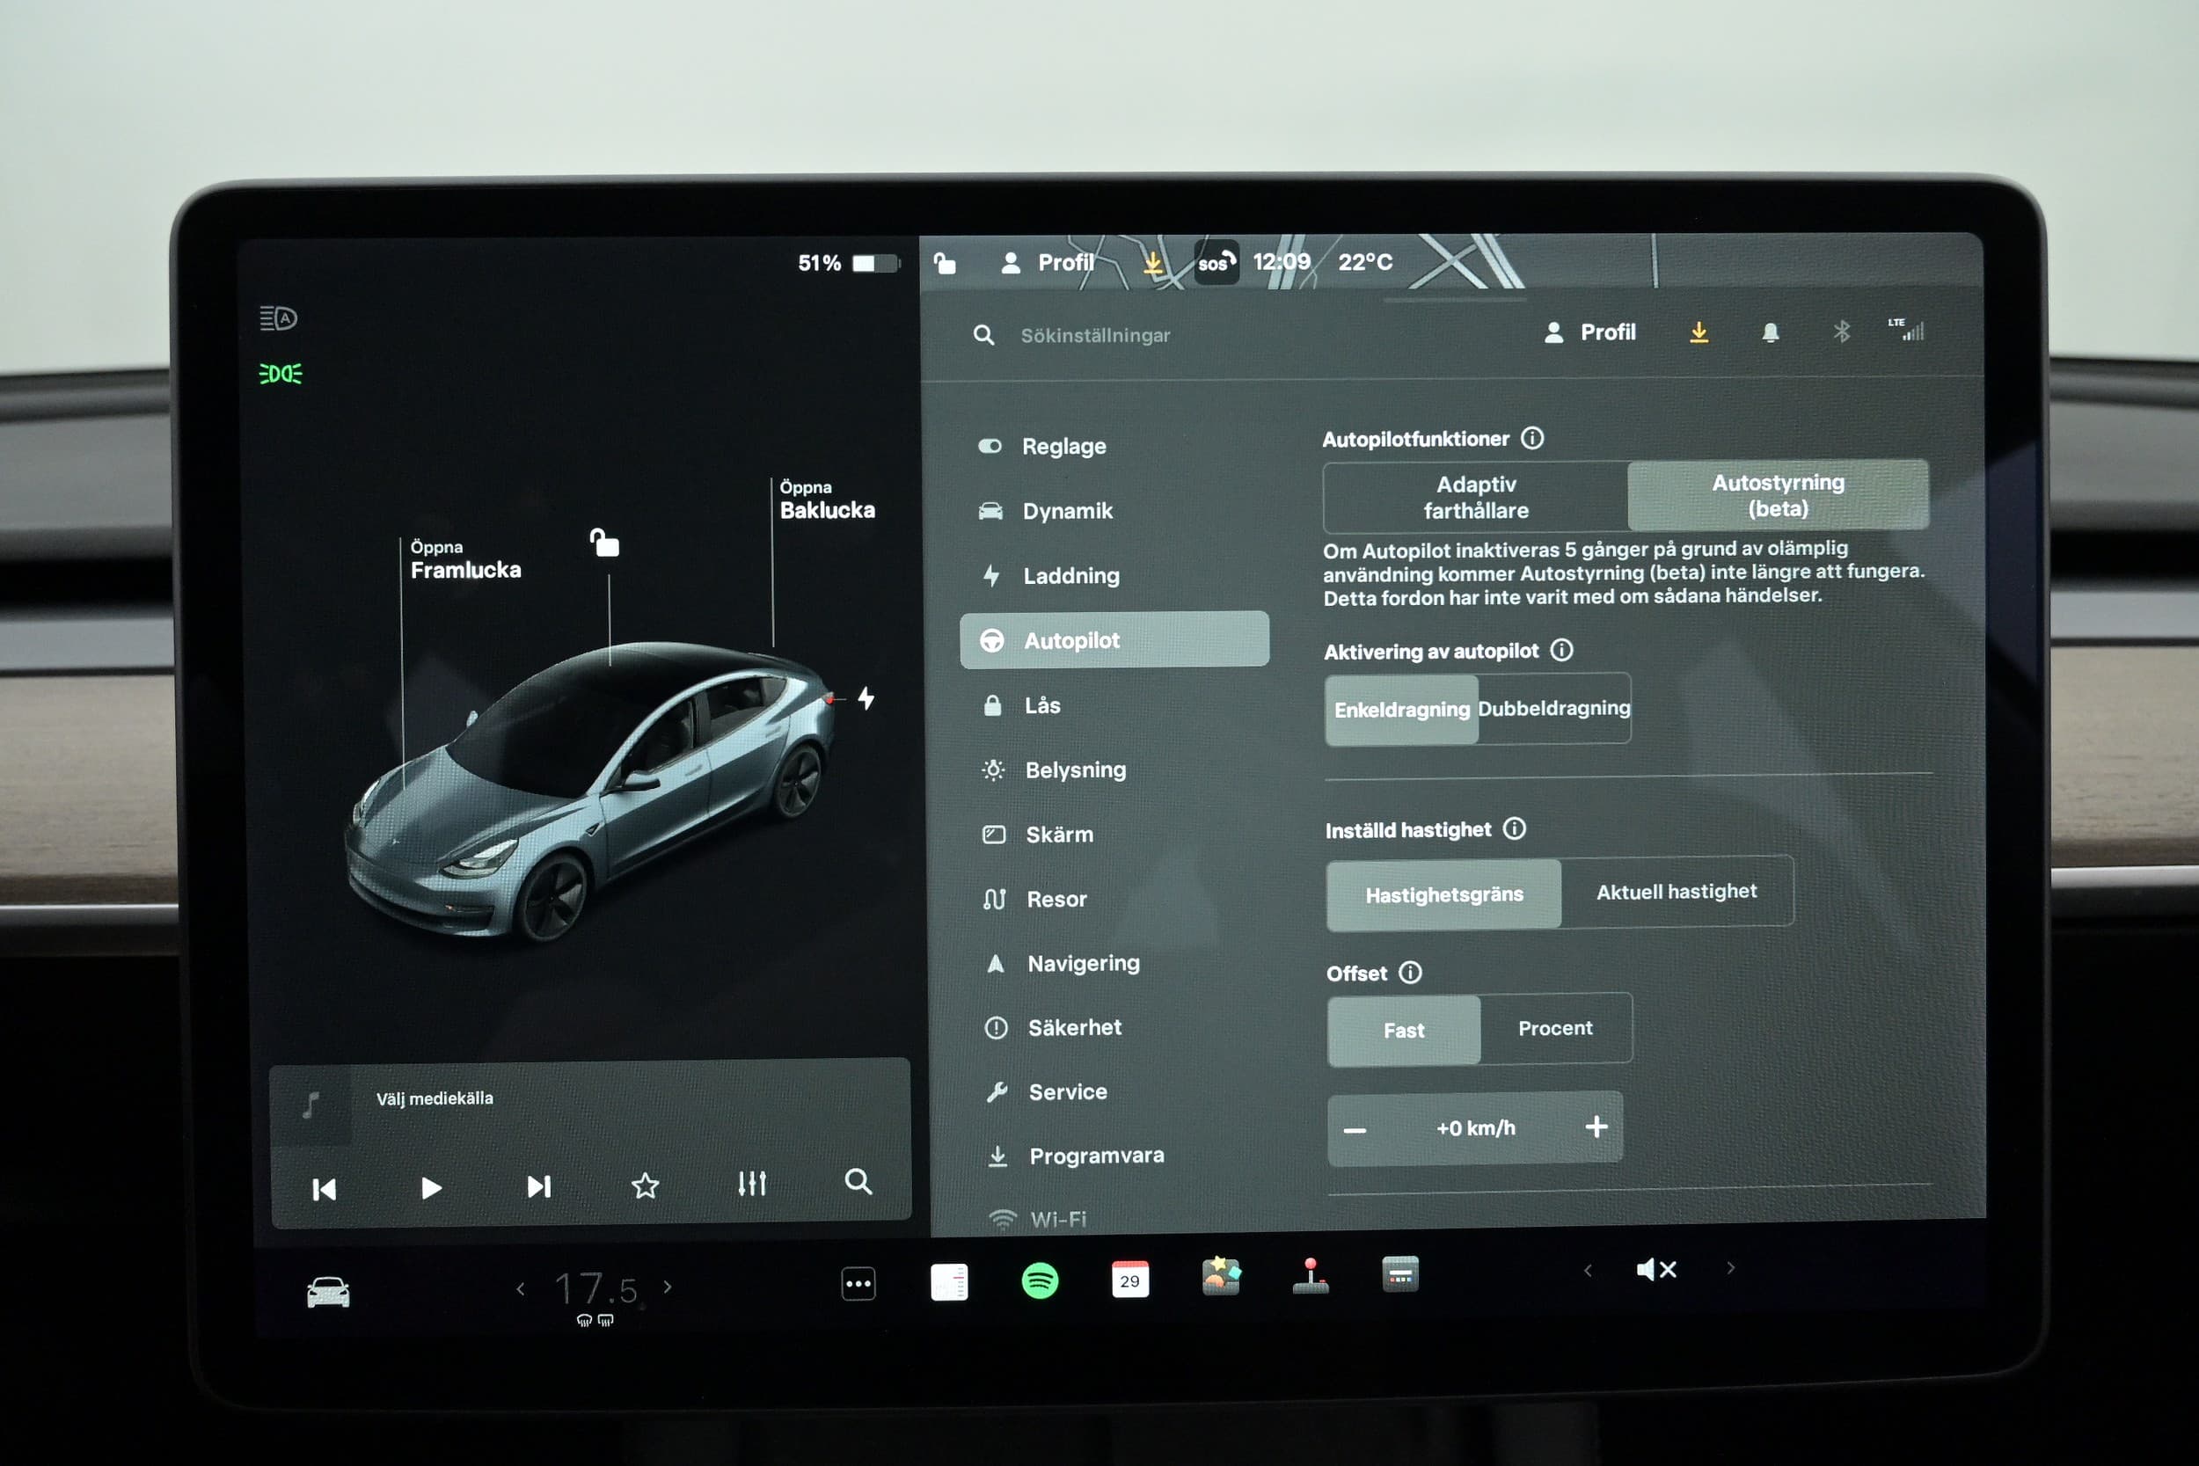2199x1466 pixels.
Task: Select Procent offset mode
Action: pos(1556,1027)
